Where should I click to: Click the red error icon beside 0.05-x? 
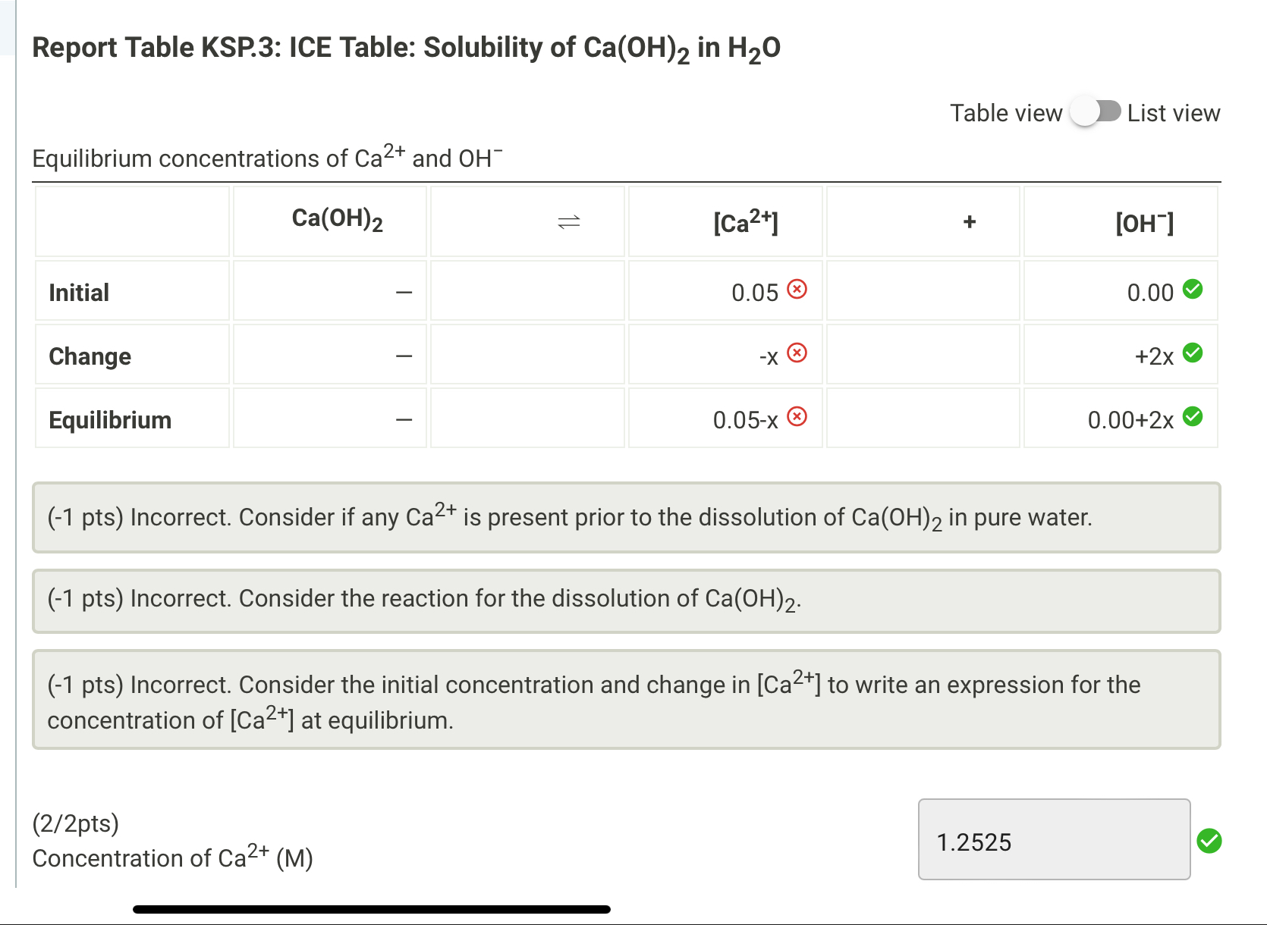[x=797, y=416]
